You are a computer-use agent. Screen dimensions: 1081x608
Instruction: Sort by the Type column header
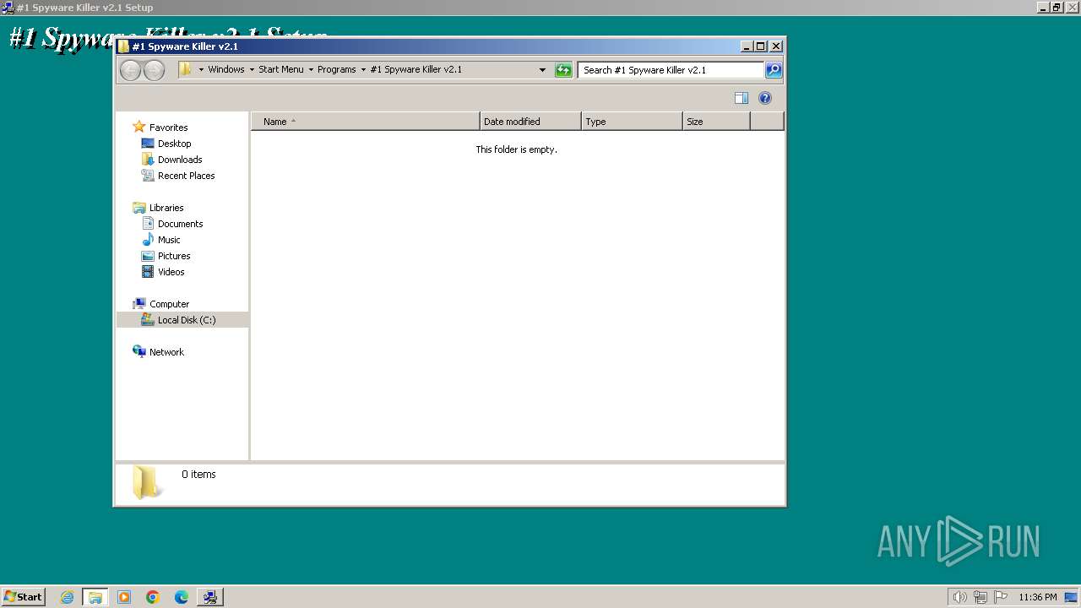click(632, 122)
